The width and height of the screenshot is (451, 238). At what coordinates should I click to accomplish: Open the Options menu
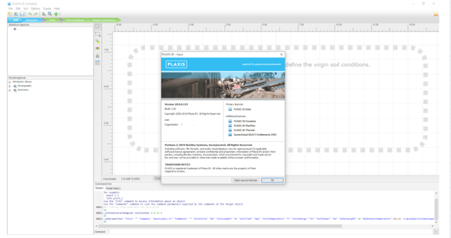(x=35, y=9)
